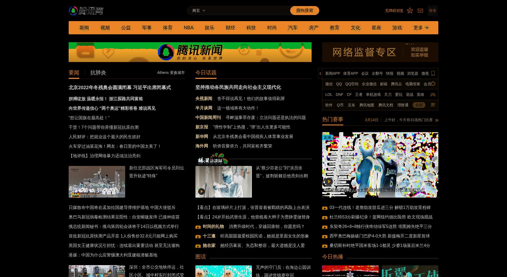Open 港媒 nuclear submarine base article
This screenshot has width=507, height=277.
[113, 255]
